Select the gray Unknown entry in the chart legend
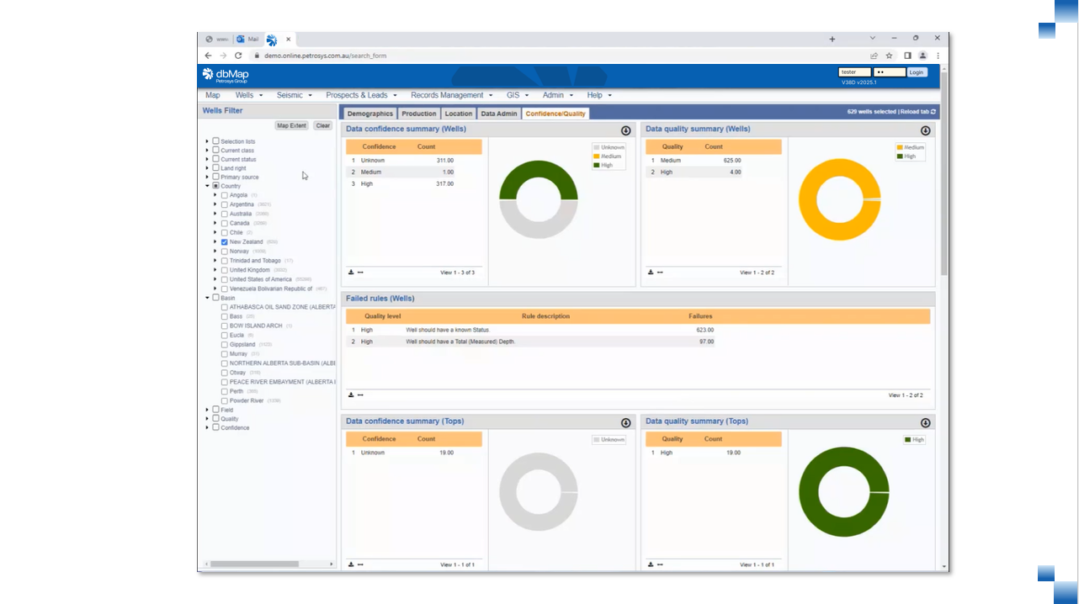 click(609, 146)
